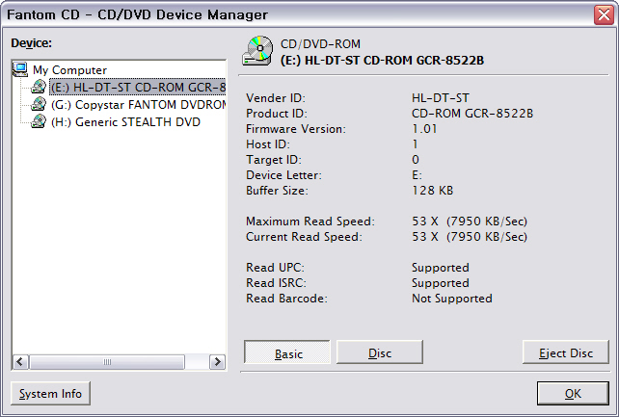Screen dimensions: 619x417
Task: Confirm with the OK button
Action: [x=573, y=393]
